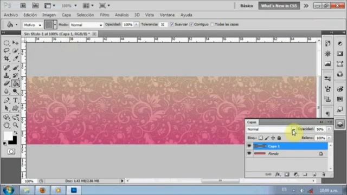Open Mini Bridge from the application bar
This screenshot has width=347, height=195.
click(35, 5)
